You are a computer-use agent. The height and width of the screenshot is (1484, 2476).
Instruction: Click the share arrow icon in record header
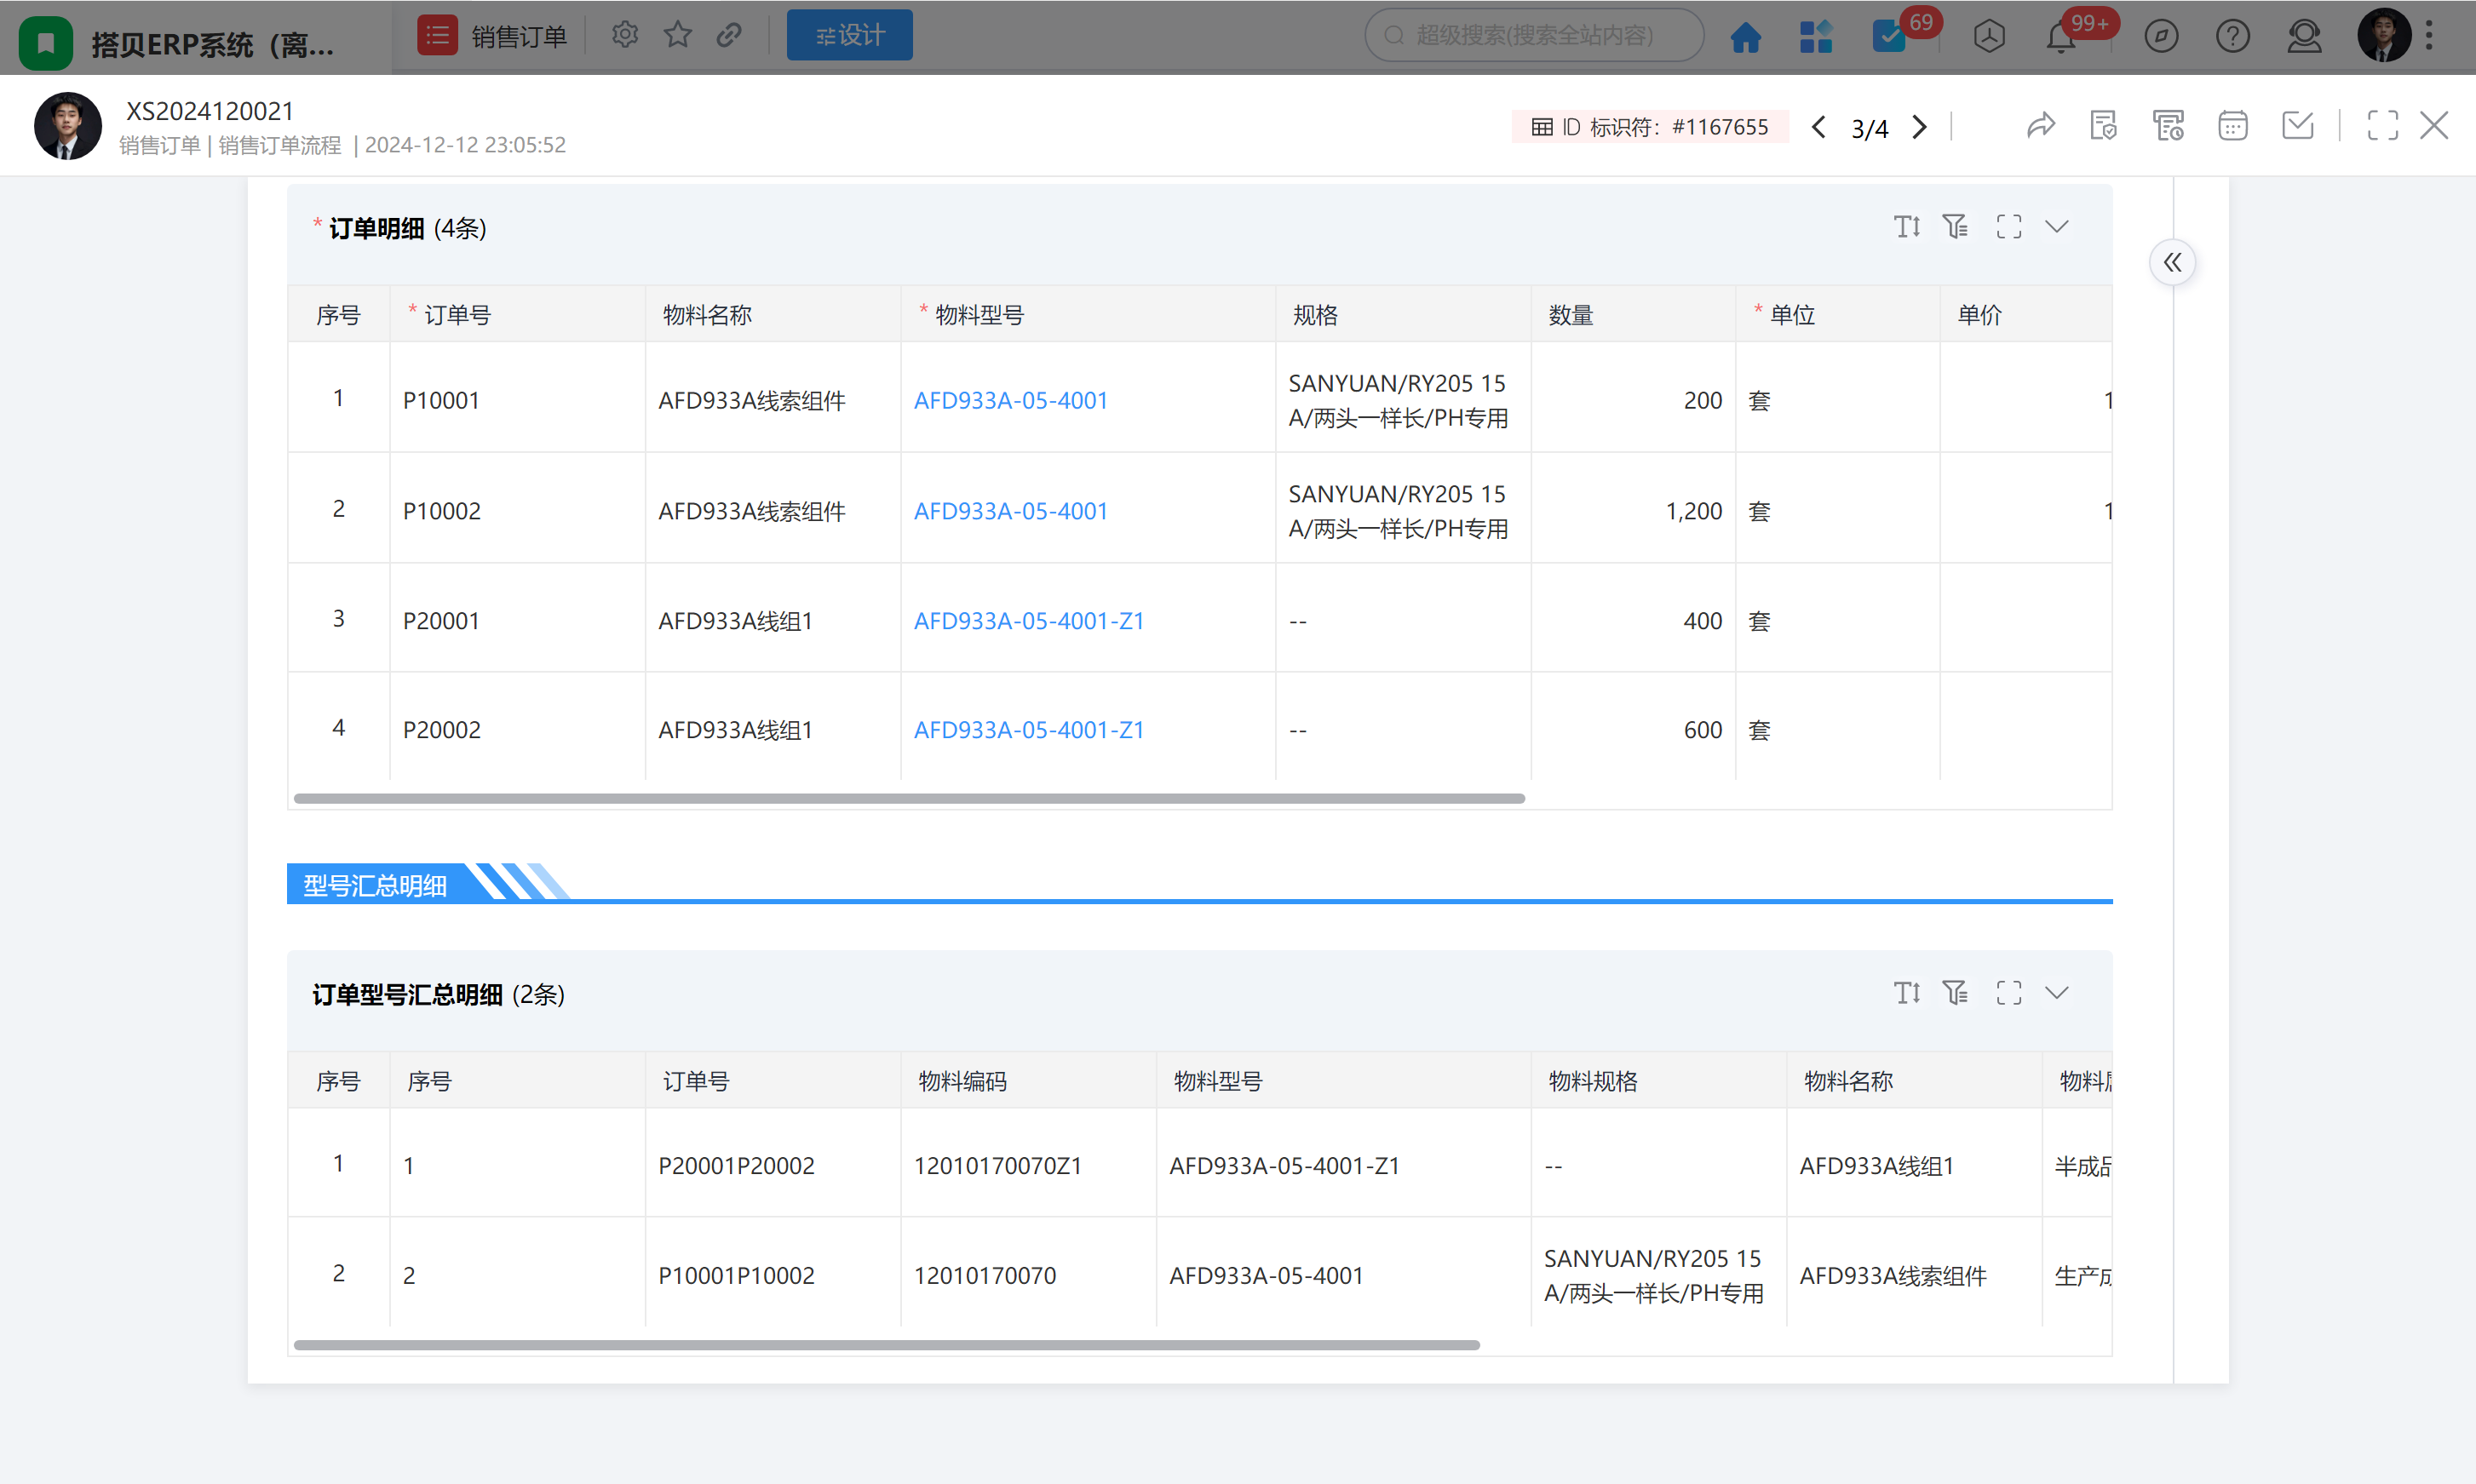coord(2041,126)
